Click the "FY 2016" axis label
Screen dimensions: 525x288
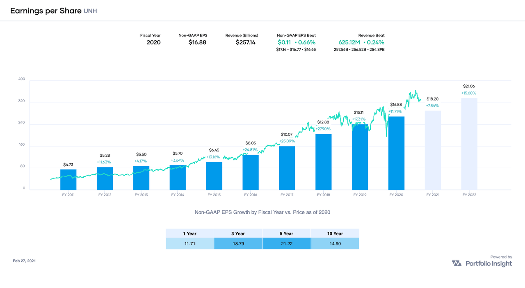(x=251, y=195)
